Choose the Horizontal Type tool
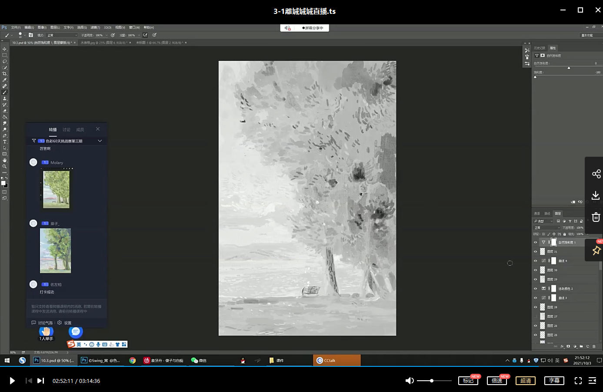 5,142
